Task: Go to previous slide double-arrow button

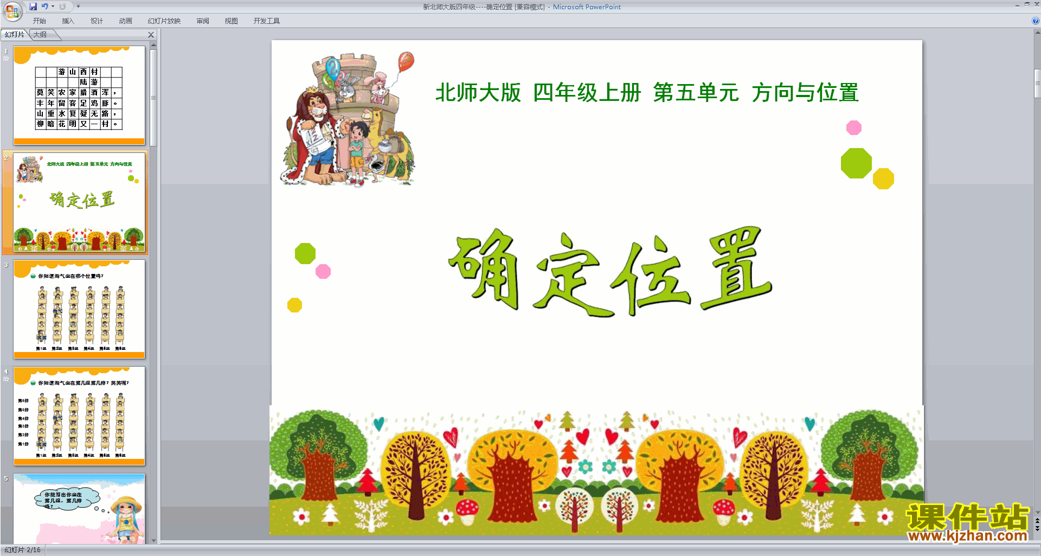Action: [1037, 521]
